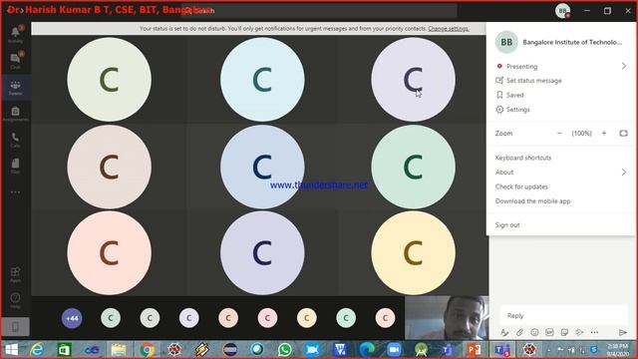Viewport: 638px width, 359px height.
Task: Select the Teams icon in the sidebar
Action: coord(16,87)
